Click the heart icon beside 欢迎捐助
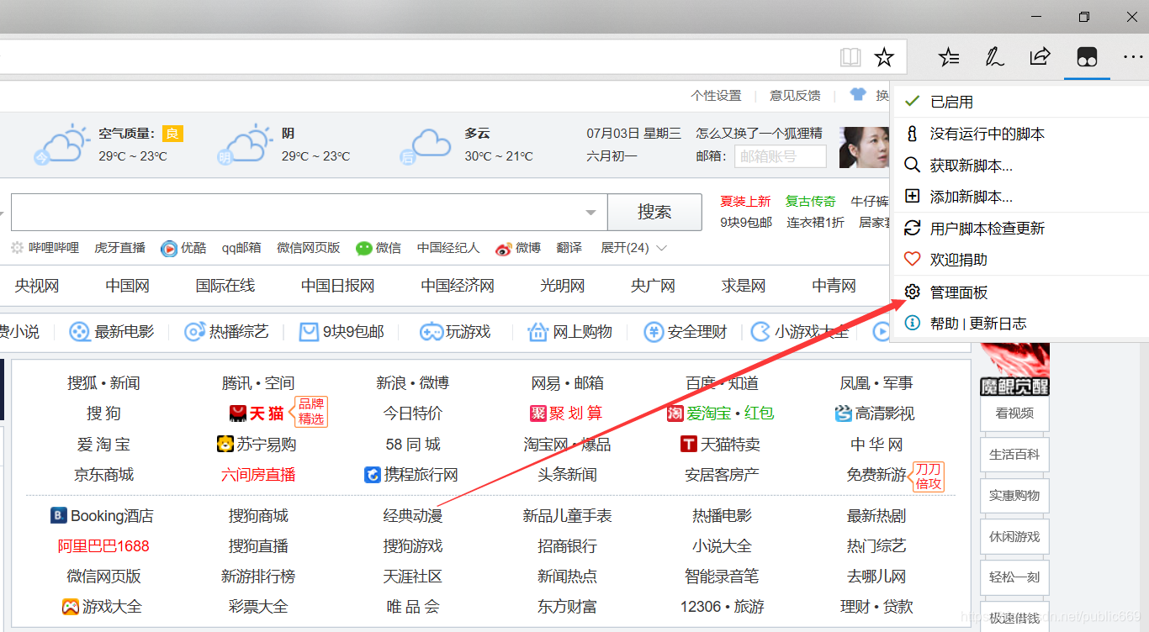 point(912,260)
